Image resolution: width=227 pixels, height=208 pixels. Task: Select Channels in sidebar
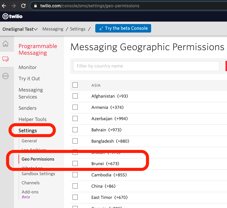31,183
